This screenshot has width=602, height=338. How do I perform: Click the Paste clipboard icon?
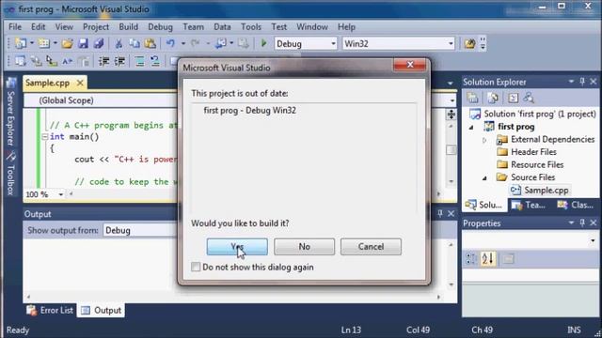pyautogui.click(x=150, y=43)
